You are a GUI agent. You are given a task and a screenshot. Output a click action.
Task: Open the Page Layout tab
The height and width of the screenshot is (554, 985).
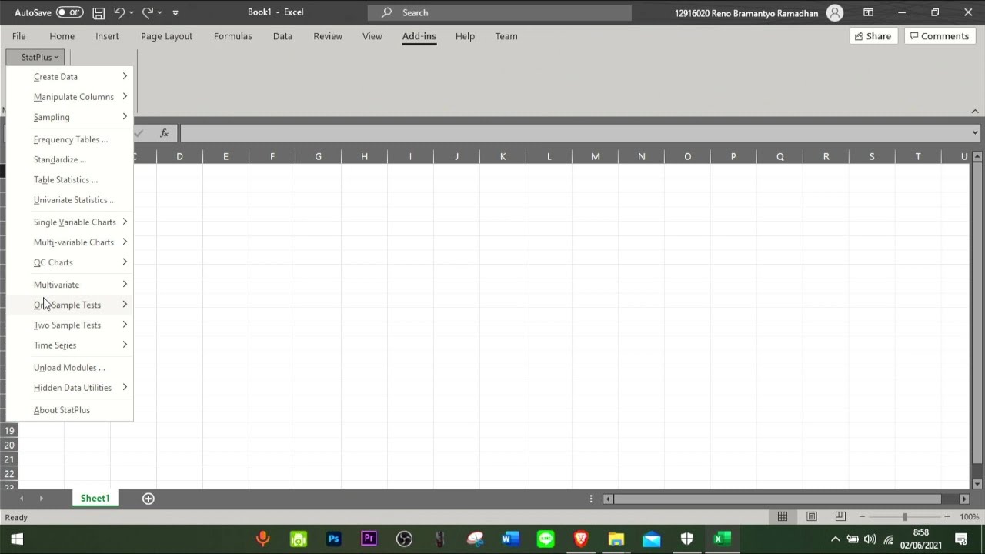(x=166, y=36)
